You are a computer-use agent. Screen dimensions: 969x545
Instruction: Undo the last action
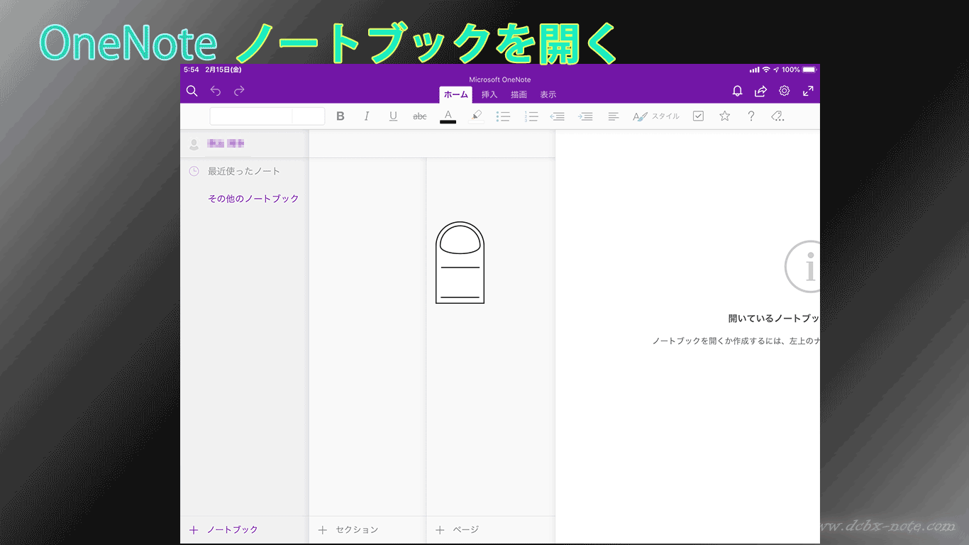(216, 91)
